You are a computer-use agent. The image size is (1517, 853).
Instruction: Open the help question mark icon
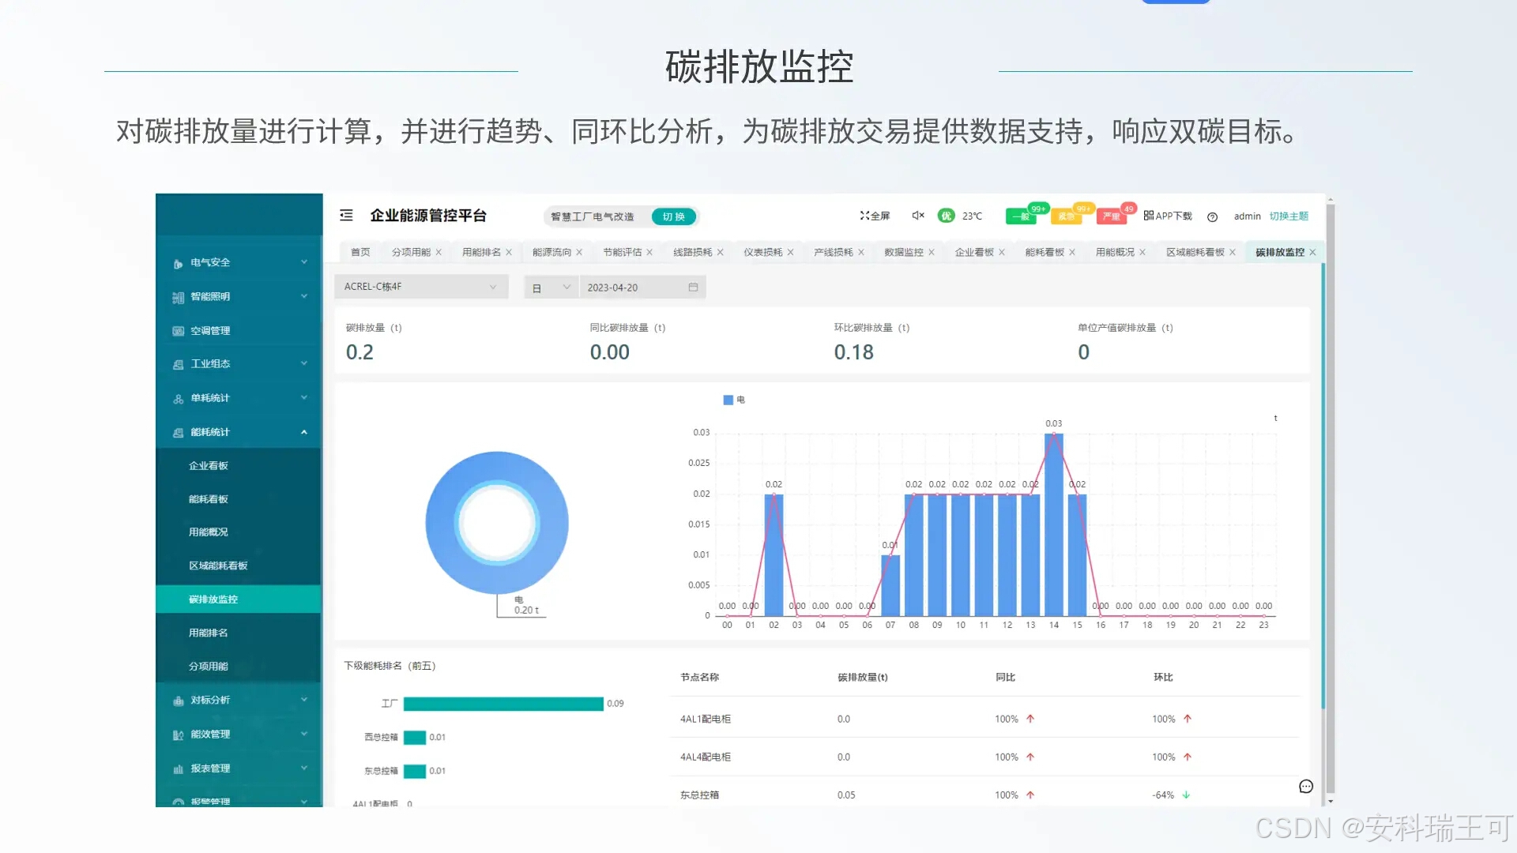[x=1212, y=217]
